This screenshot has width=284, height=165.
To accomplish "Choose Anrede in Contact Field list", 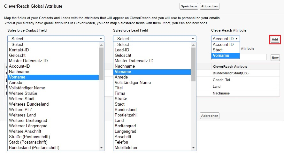I will (53, 82).
